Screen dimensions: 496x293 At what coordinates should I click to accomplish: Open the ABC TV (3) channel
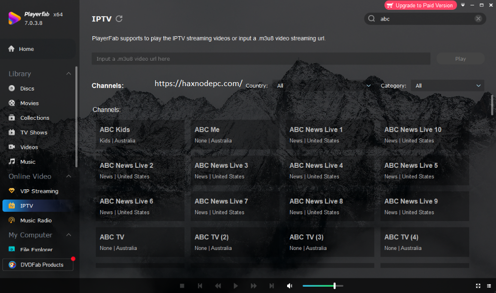[330, 242]
